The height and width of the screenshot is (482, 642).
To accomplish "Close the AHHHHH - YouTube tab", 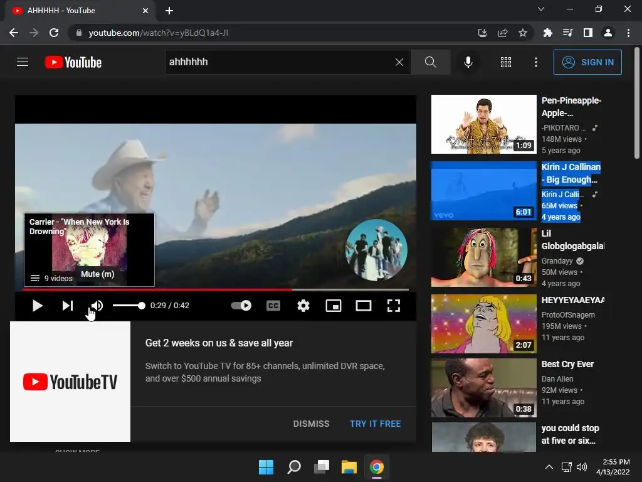I will 145,11.
